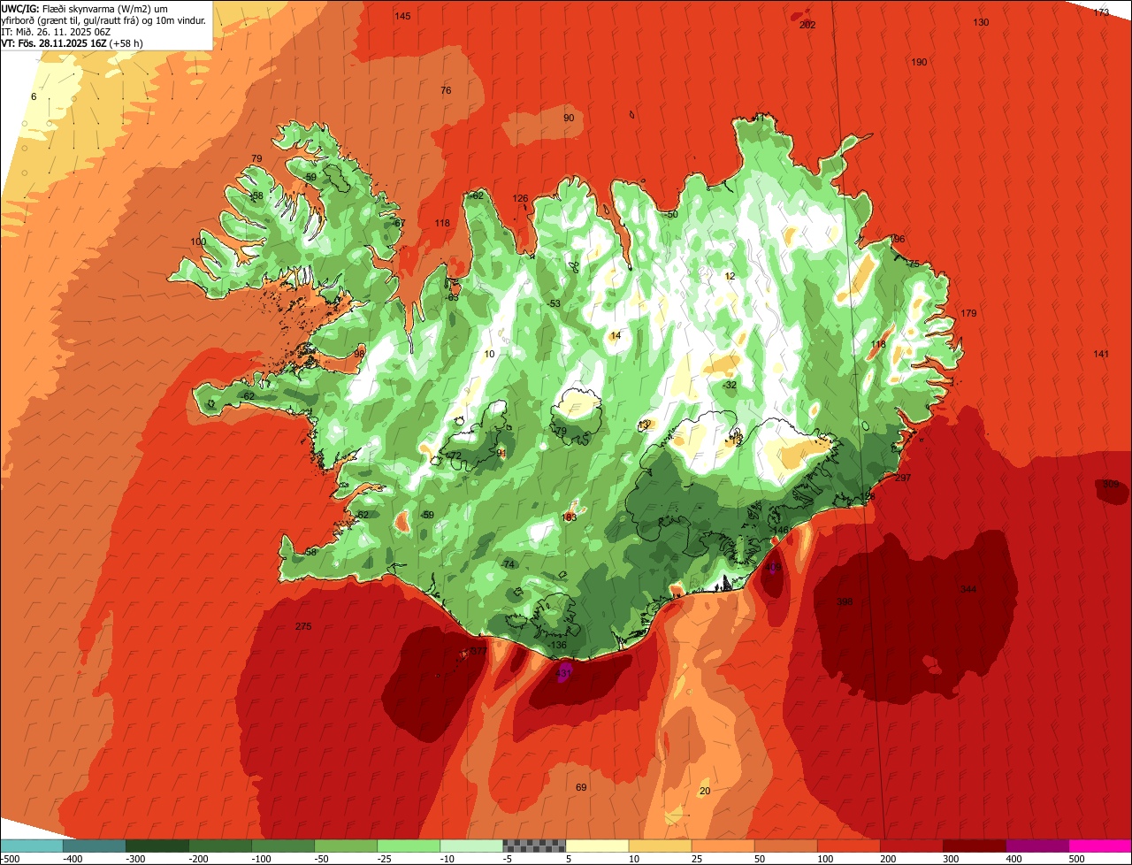The image size is (1132, 865).
Task: Select the legend swatch between 200 and 300
Action: [x=911, y=846]
